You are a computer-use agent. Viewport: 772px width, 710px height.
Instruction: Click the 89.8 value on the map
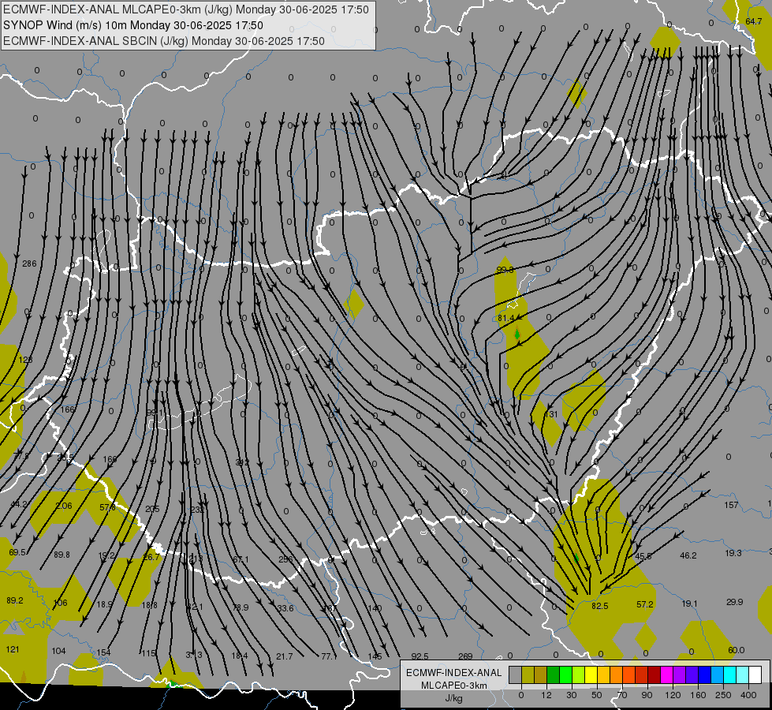pos(62,555)
